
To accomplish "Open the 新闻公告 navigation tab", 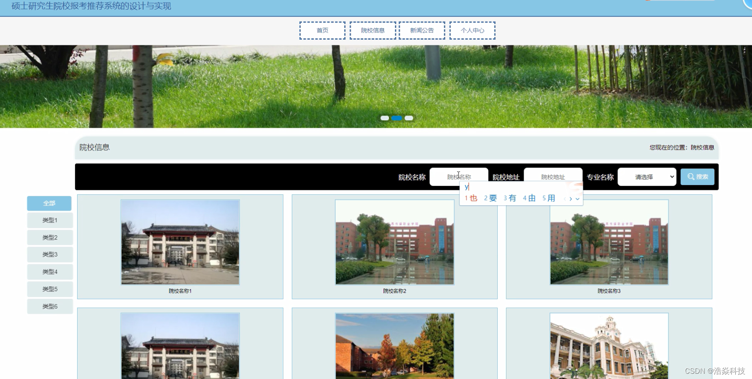I will coord(422,30).
